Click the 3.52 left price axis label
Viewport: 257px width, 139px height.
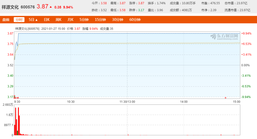[10, 65]
